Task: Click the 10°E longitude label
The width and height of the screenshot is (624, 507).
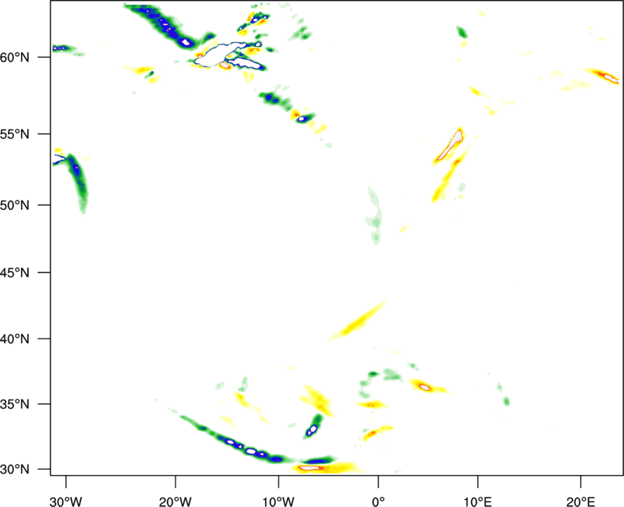Action: 477,502
